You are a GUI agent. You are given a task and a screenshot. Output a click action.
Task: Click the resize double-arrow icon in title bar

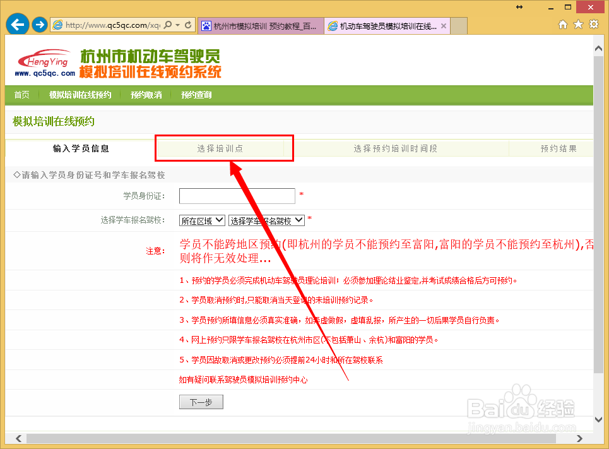tap(519, 7)
